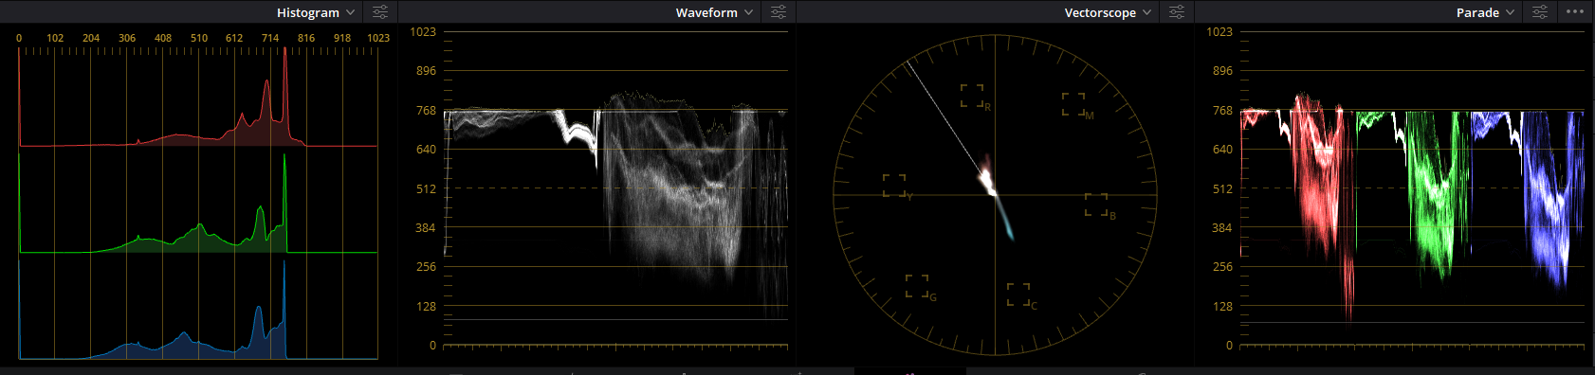
Task: Open Waveform settings sliders icon
Action: [779, 12]
